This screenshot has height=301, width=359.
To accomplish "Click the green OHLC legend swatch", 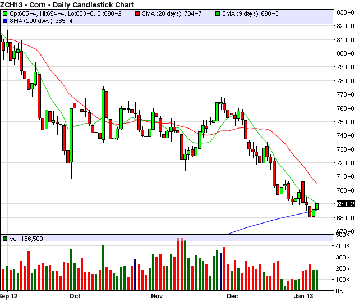I will (5, 13).
